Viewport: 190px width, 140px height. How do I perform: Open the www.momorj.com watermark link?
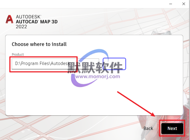[x=98, y=77]
